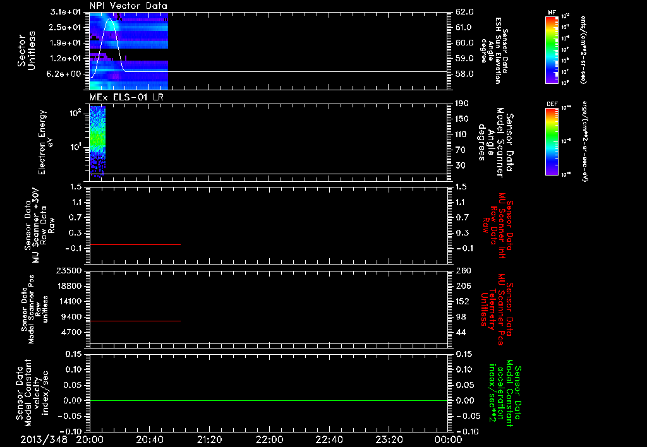Click the '23:20' time axis label
The image size is (647, 447).
point(389,439)
